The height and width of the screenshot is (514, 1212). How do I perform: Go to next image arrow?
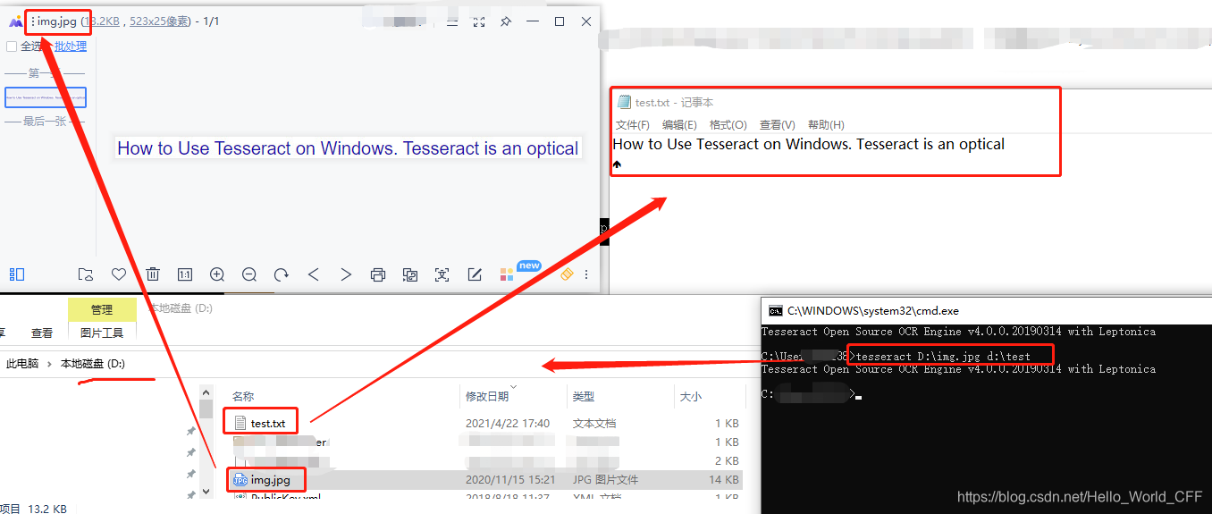(346, 274)
